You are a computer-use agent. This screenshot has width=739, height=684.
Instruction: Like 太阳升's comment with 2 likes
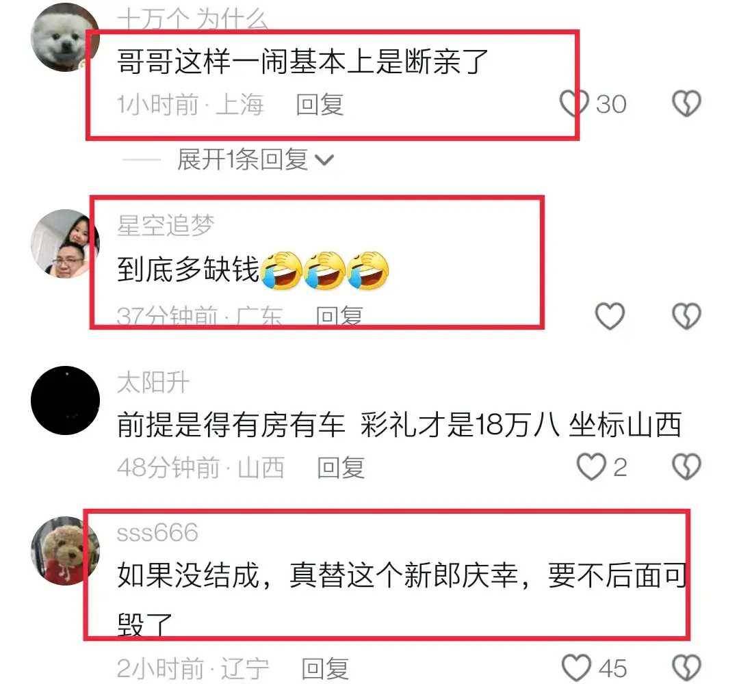[591, 466]
